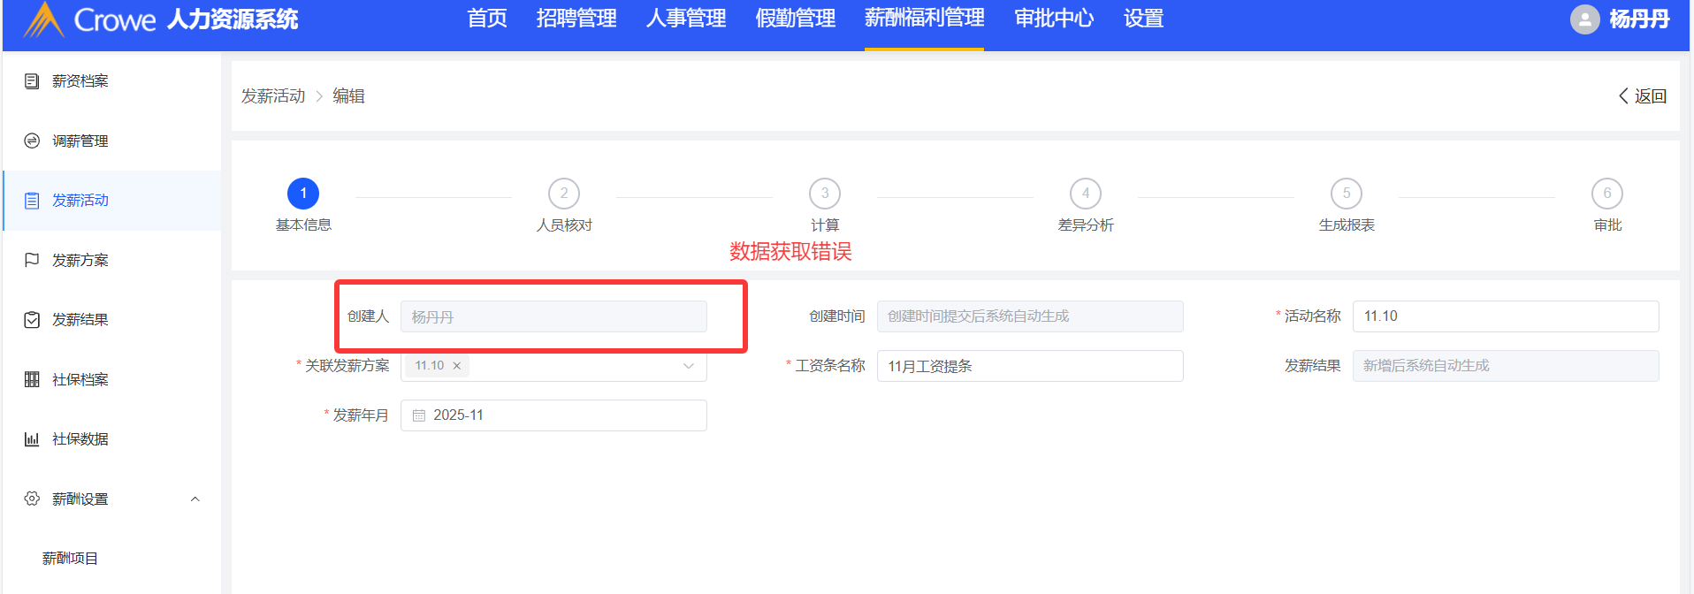Click the 活动名称 input field
This screenshot has width=1694, height=594.
[1506, 316]
